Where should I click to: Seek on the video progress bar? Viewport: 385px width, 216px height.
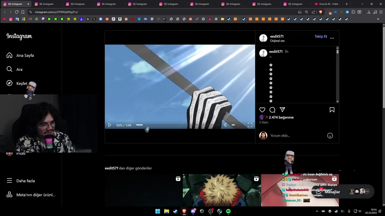(177, 125)
